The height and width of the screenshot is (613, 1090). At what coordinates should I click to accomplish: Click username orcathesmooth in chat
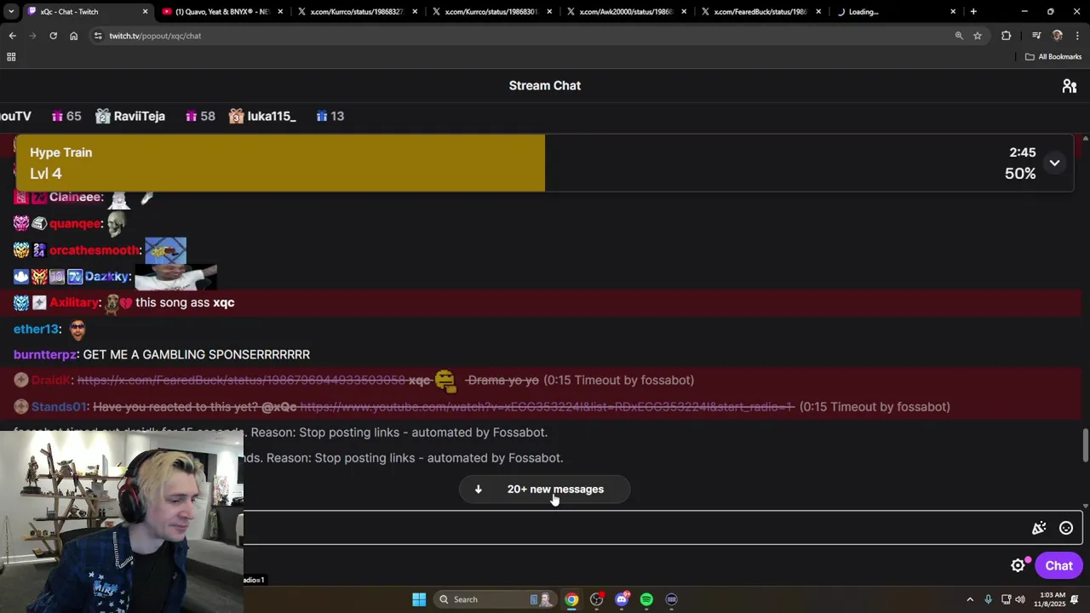click(x=94, y=250)
